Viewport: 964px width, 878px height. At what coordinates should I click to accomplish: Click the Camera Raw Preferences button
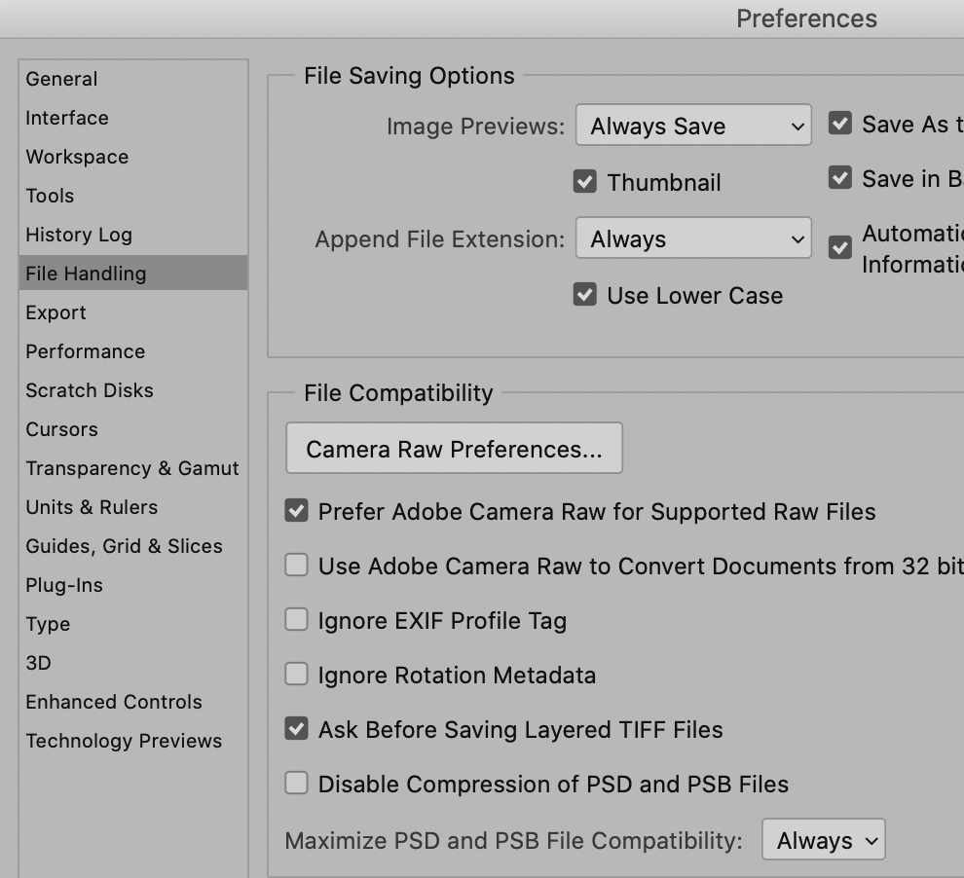454,449
